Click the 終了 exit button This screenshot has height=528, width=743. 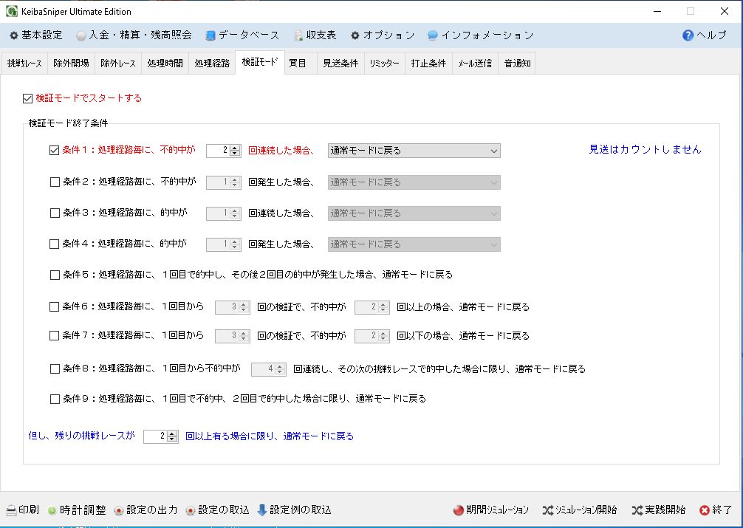716,510
